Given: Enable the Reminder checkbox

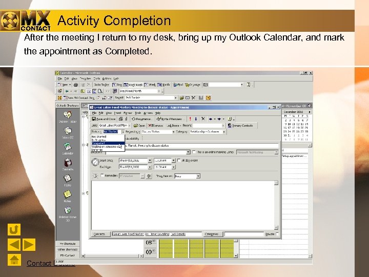Looking at the screenshot, I should (102, 175).
